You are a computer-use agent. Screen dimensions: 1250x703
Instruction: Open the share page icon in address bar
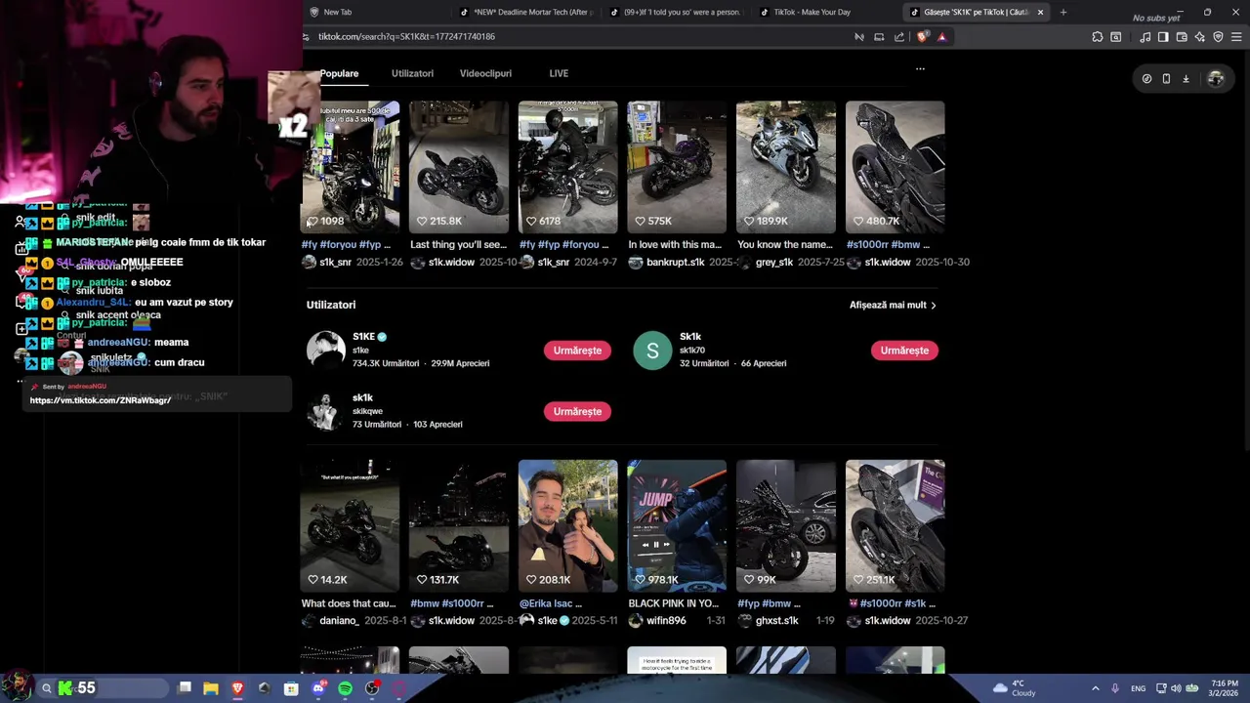point(899,37)
